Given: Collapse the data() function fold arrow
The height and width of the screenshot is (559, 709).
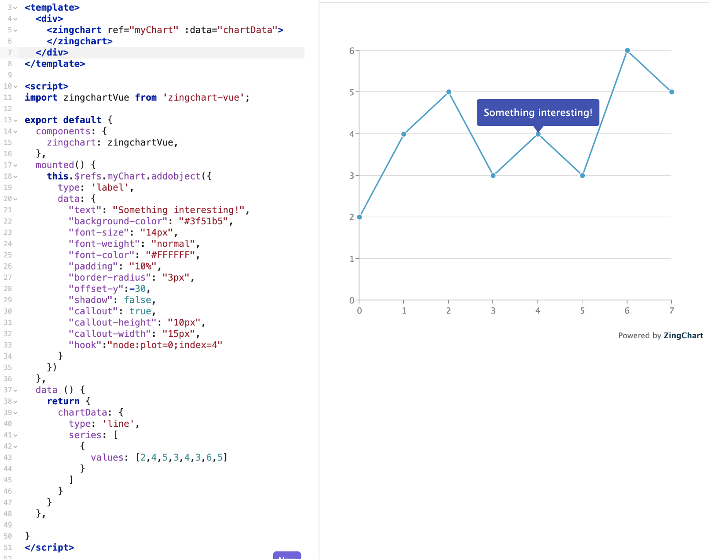Looking at the screenshot, I should coord(16,390).
